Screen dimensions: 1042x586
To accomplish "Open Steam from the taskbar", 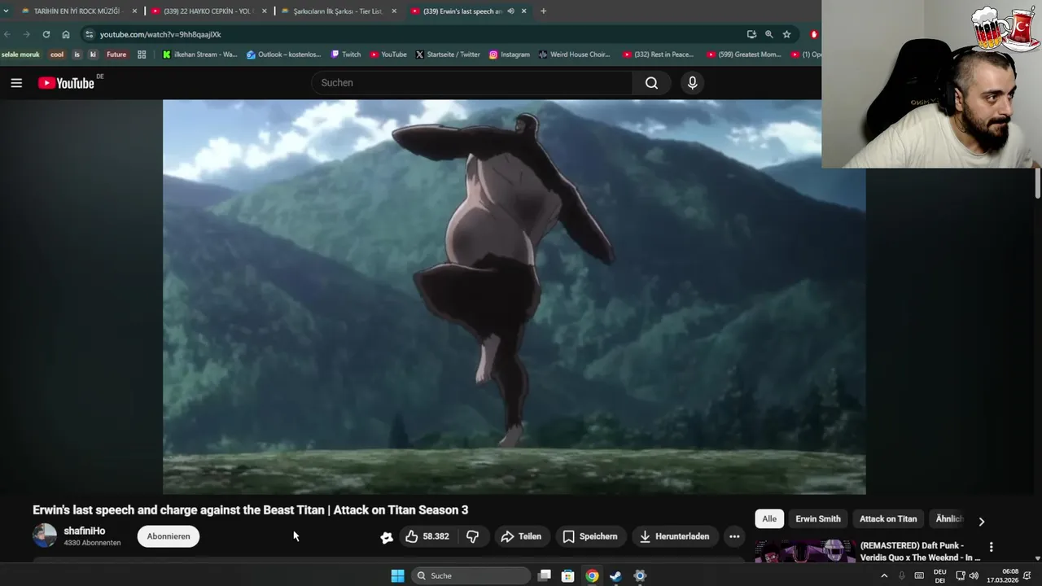I will [x=616, y=575].
